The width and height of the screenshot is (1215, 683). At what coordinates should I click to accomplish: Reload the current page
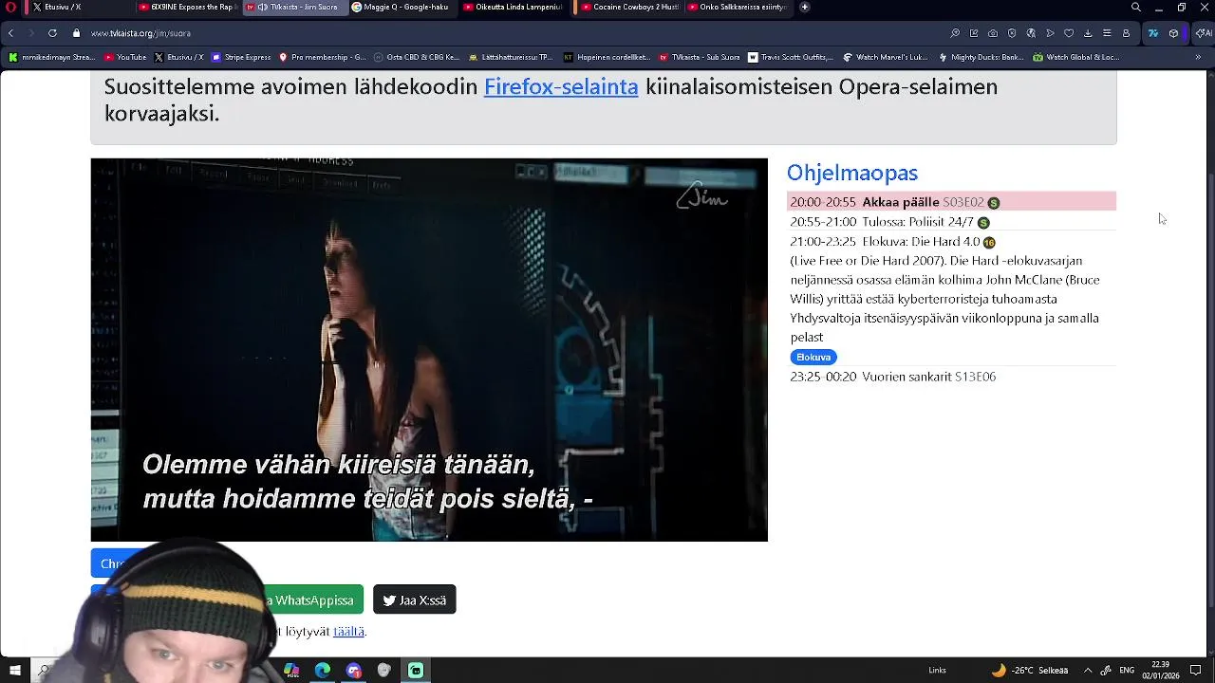coord(52,33)
